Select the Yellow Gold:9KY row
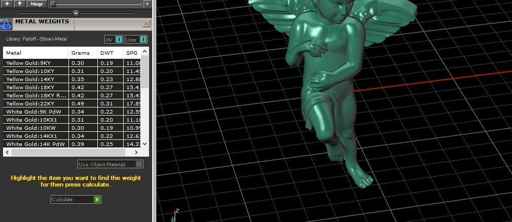This screenshot has height=222, width=512. [x=72, y=63]
